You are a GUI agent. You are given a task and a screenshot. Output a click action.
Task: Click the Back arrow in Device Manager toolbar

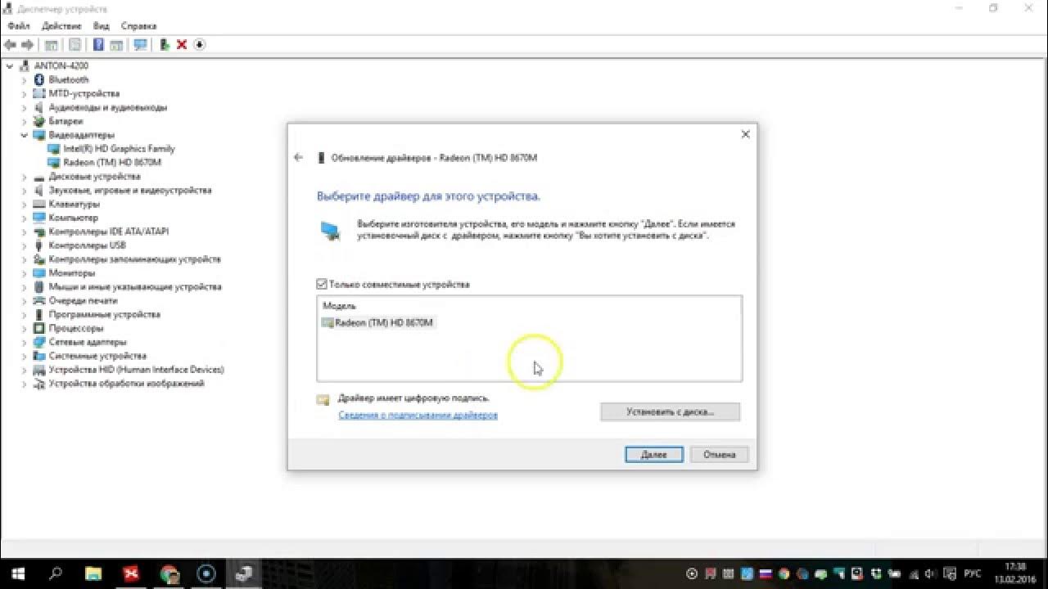[x=11, y=45]
